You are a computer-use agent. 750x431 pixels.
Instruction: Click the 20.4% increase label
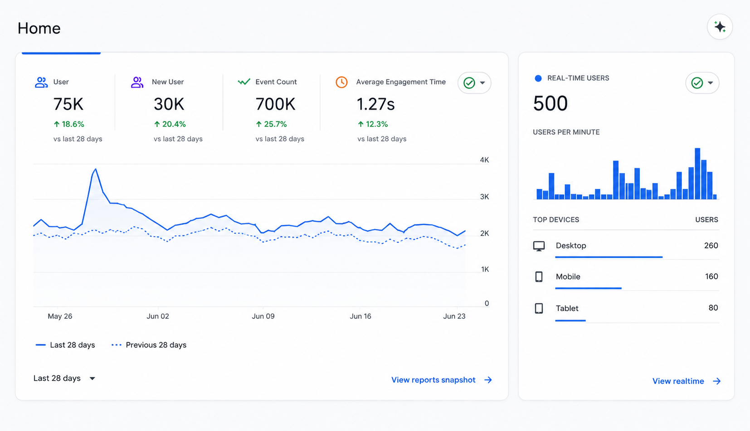[170, 124]
